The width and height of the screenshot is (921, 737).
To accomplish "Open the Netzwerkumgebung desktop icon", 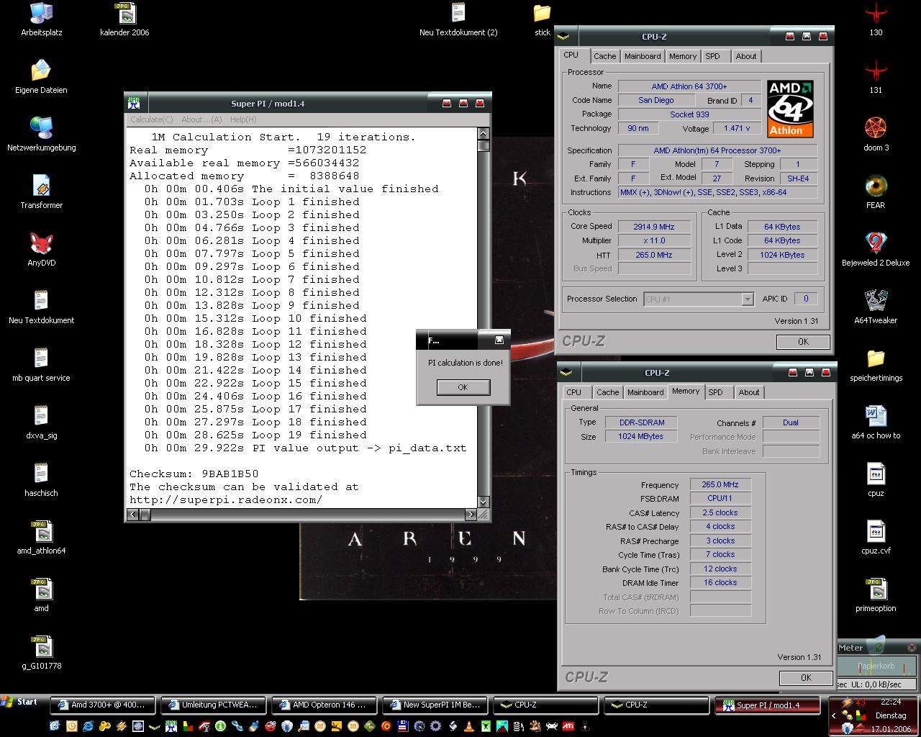I will 41,135.
